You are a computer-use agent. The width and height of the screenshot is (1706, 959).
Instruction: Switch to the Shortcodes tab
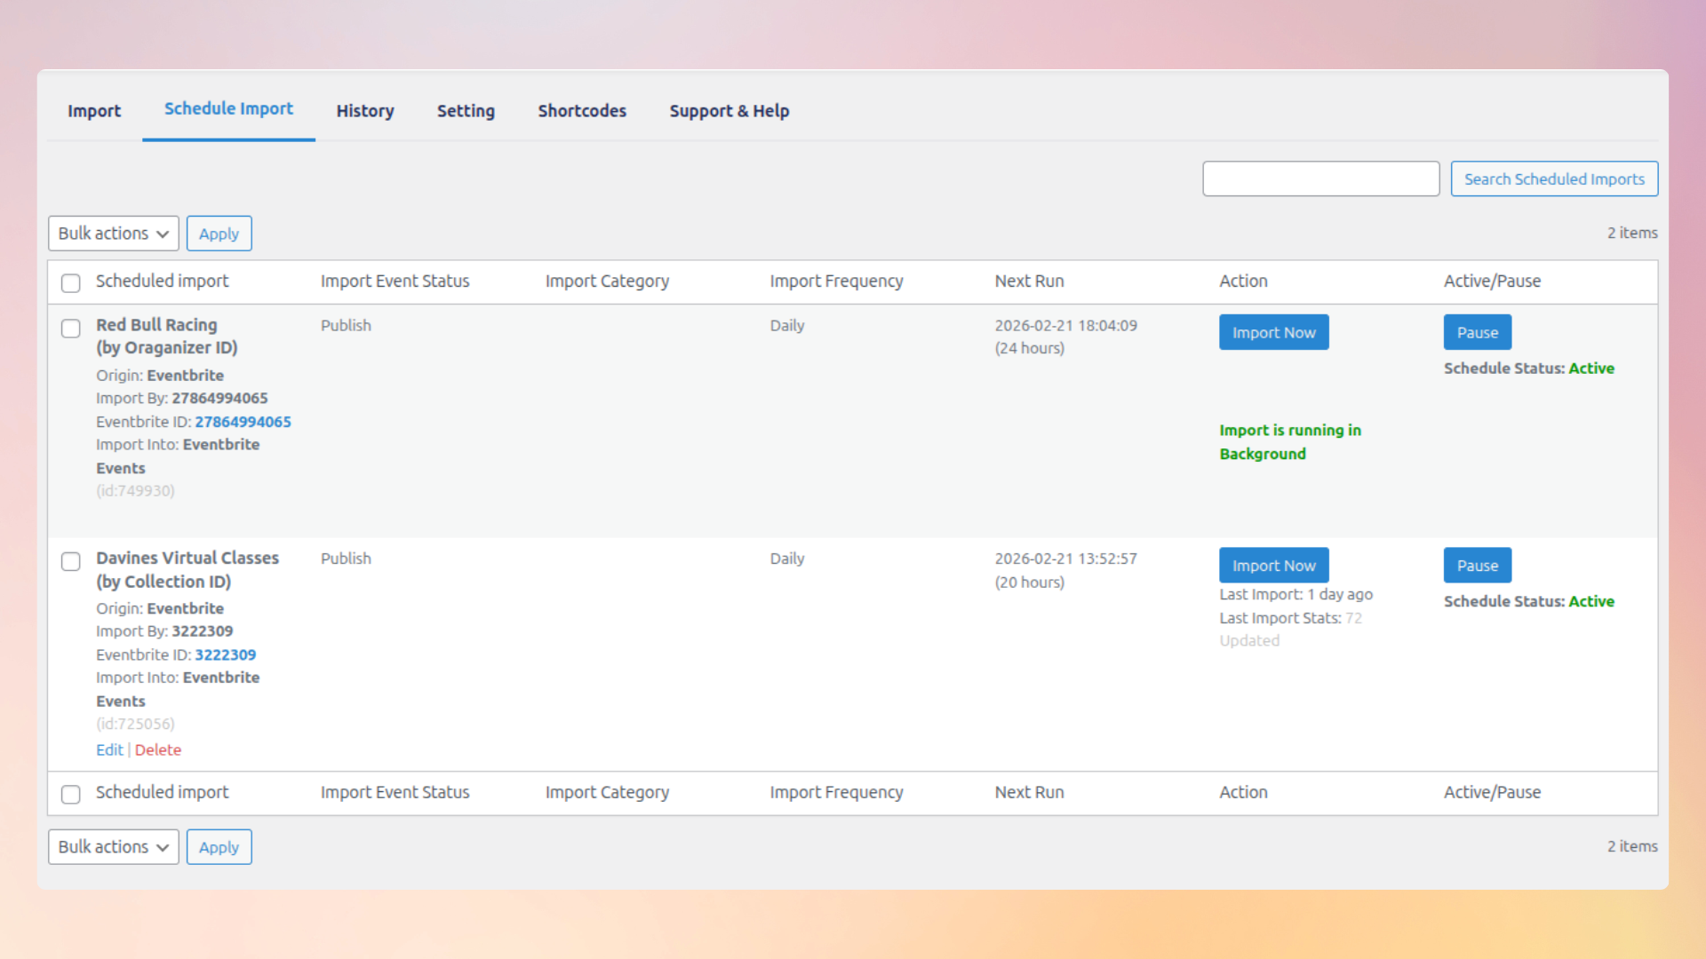click(582, 111)
